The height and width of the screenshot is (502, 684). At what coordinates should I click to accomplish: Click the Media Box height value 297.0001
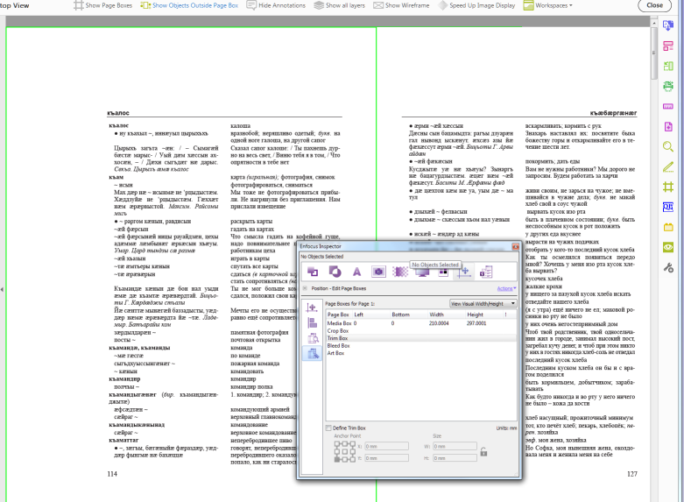[476, 323]
